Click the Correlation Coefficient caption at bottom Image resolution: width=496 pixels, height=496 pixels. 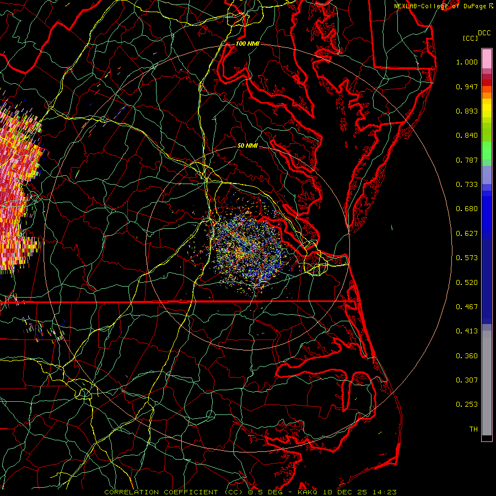[250, 492]
